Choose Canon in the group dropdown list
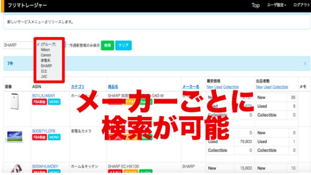311x175 pixels. coord(46,55)
